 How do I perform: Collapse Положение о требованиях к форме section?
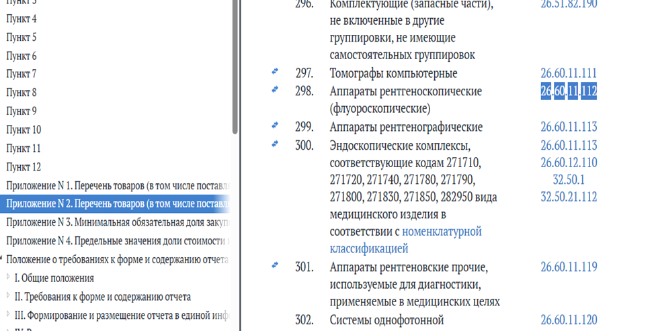(1, 258)
